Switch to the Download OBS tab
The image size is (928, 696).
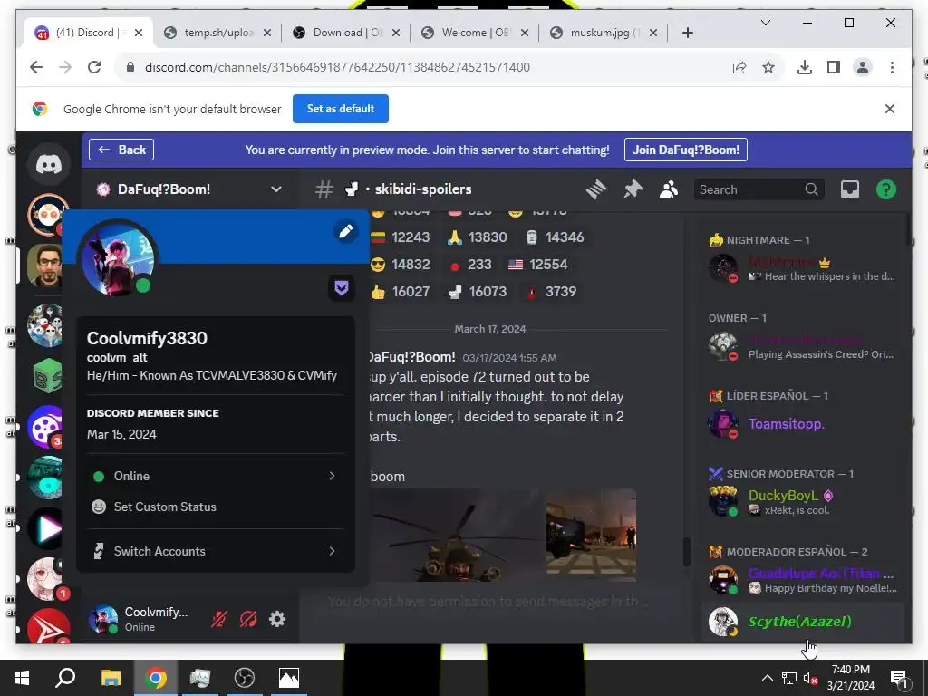click(x=347, y=33)
